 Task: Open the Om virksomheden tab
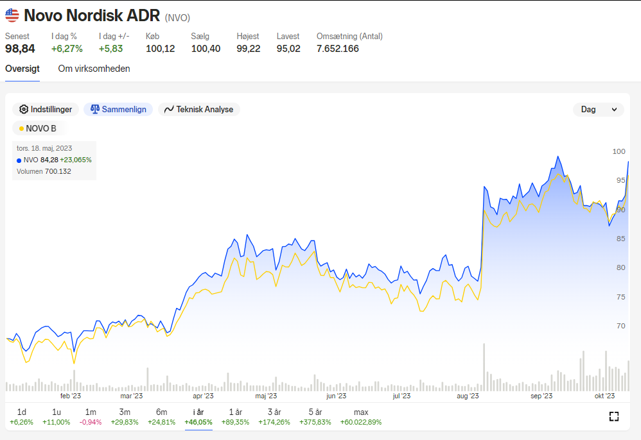pyautogui.click(x=94, y=69)
